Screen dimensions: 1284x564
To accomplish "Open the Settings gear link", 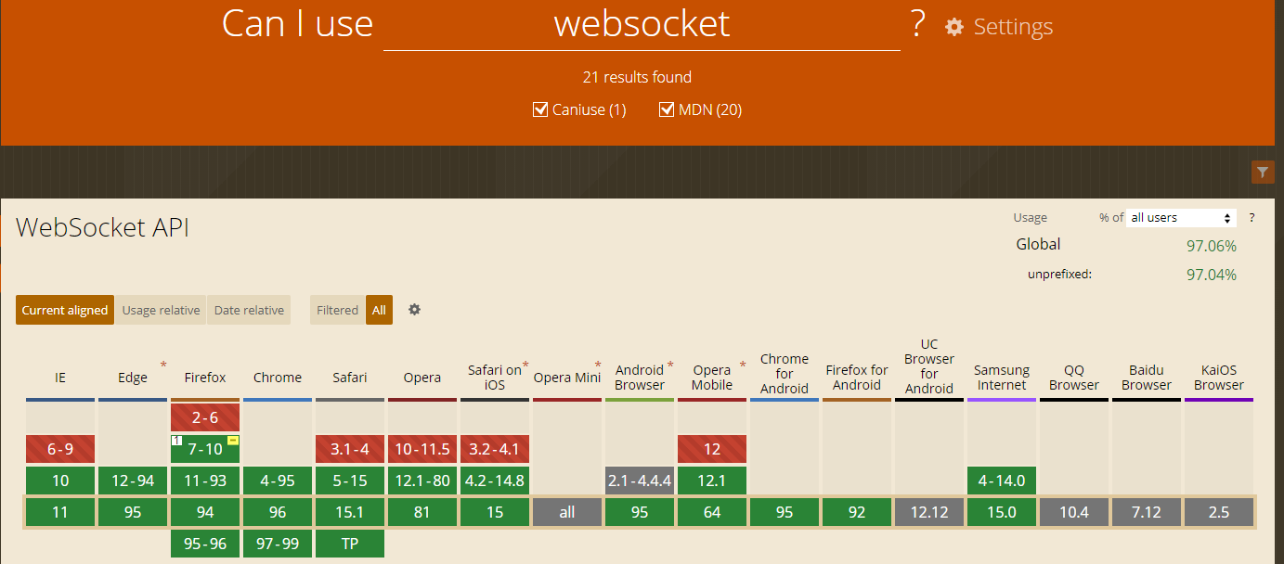I will tap(999, 26).
